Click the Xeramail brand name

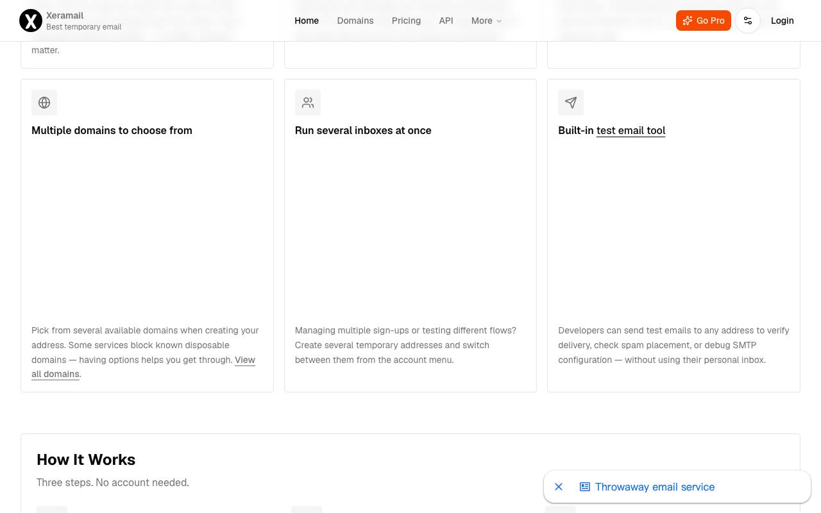click(65, 15)
